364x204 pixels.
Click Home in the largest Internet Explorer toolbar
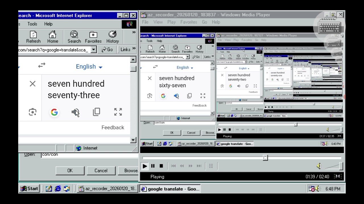(53, 37)
